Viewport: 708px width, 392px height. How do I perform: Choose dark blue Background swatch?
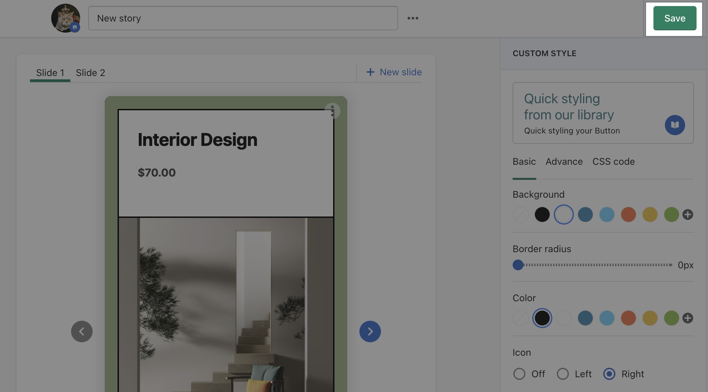pos(585,214)
